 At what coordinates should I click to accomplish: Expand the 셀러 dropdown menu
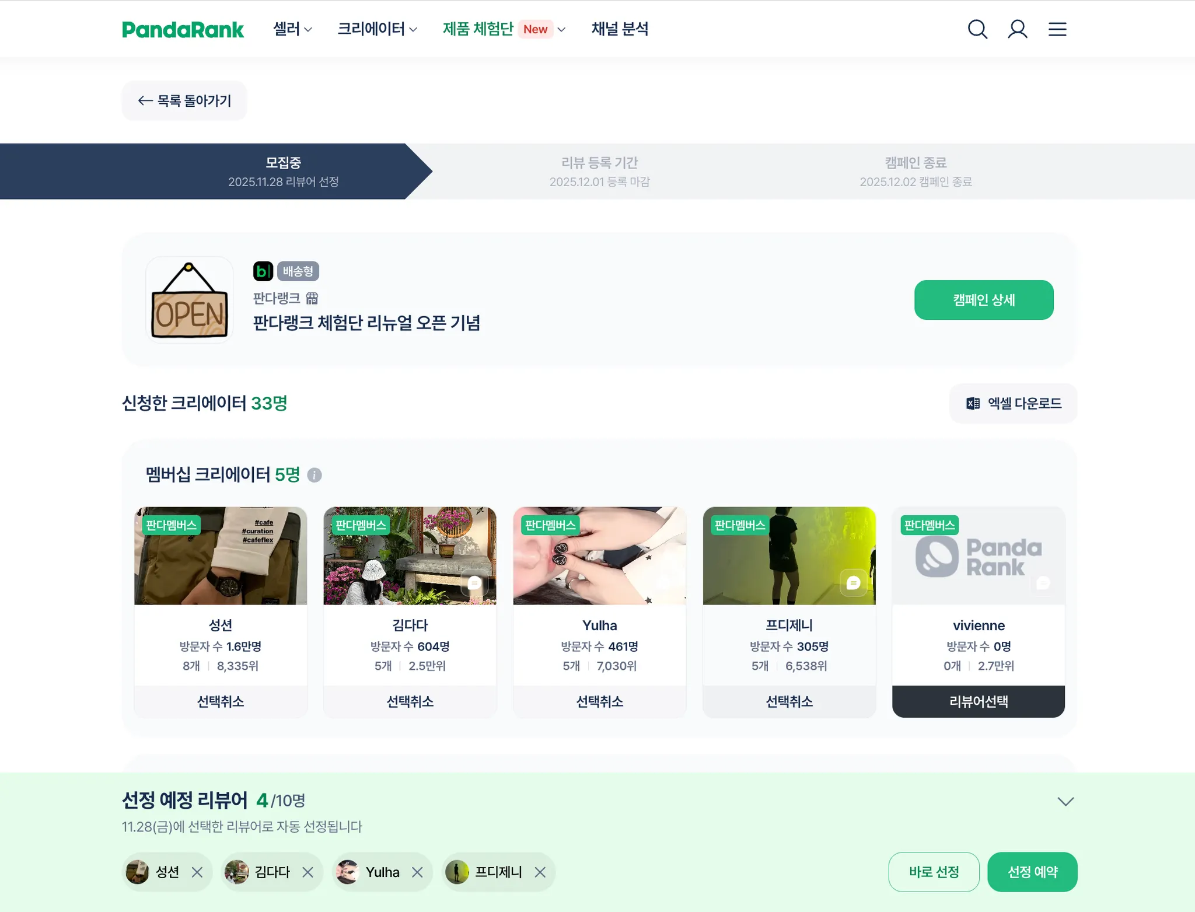[x=292, y=29]
